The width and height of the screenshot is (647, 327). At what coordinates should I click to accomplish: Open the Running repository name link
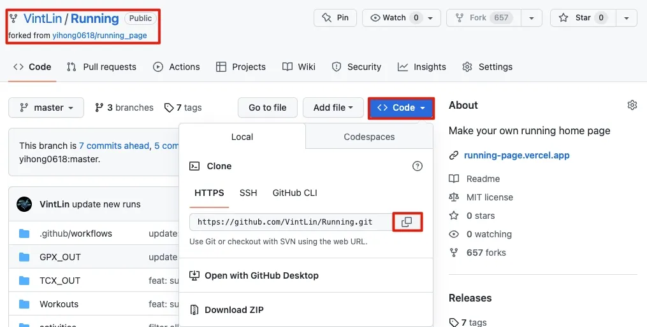(x=95, y=18)
